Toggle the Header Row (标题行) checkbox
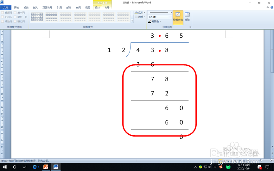 pyautogui.click(x=3, y=13)
